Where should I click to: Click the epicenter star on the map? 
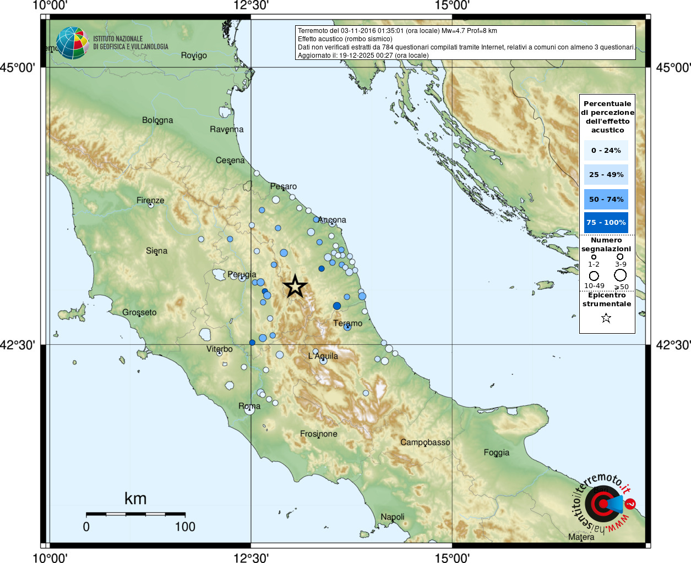click(x=295, y=286)
